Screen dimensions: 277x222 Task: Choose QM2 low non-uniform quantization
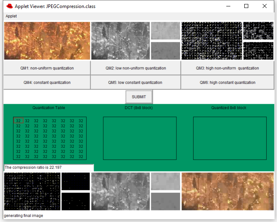click(136, 68)
